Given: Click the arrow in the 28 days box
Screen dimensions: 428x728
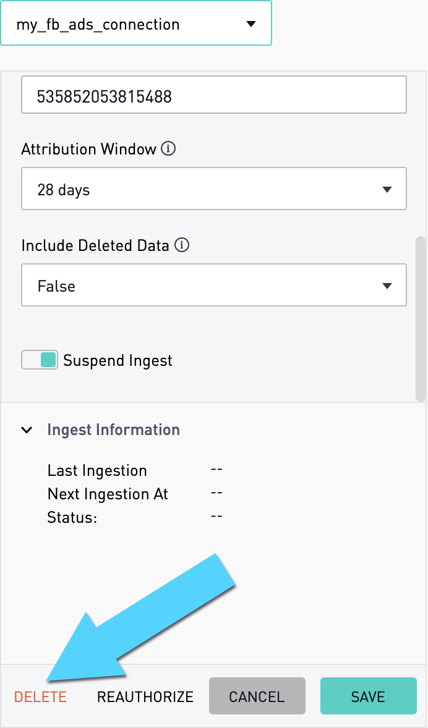Looking at the screenshot, I should pos(387,190).
